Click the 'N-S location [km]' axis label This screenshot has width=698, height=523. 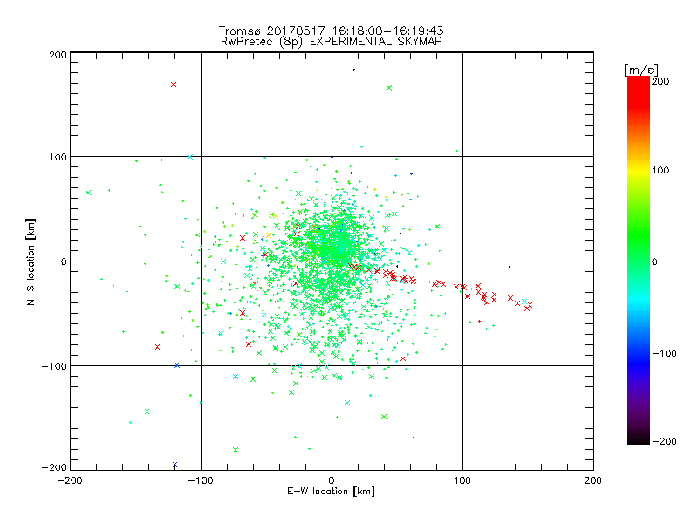coord(31,262)
